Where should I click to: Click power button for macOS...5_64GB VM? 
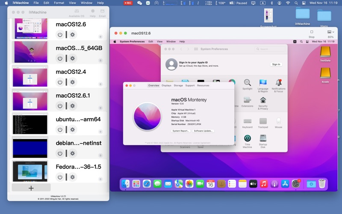tap(60, 58)
